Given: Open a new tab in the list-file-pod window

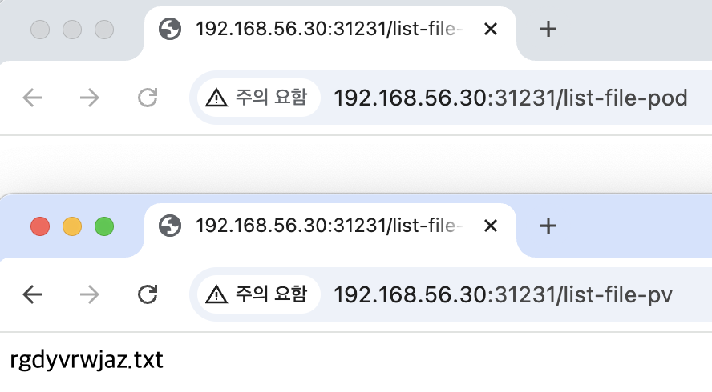Looking at the screenshot, I should [x=548, y=29].
